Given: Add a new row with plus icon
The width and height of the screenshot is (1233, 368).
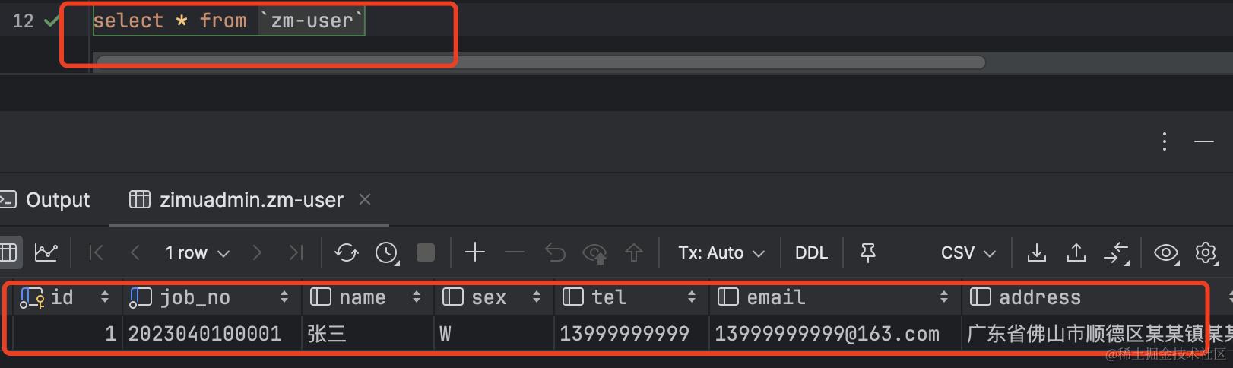Looking at the screenshot, I should point(475,252).
